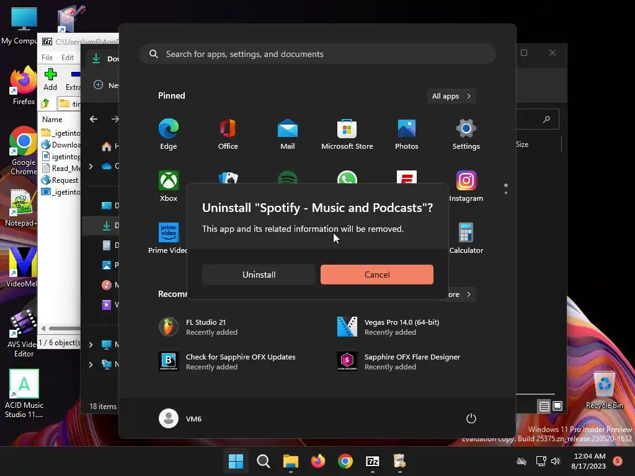The width and height of the screenshot is (635, 476).
Task: Open the volume tray icon
Action: click(x=556, y=461)
